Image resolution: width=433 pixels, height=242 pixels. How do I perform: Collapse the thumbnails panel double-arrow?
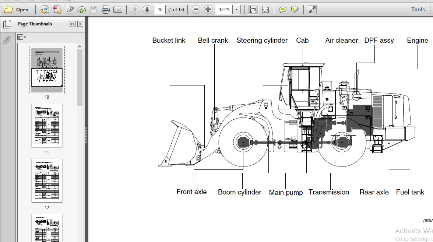[x=72, y=24]
